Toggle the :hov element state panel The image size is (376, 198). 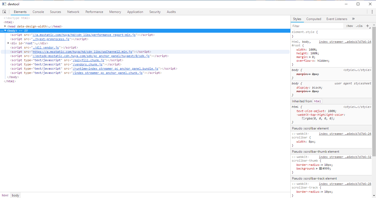349,26
